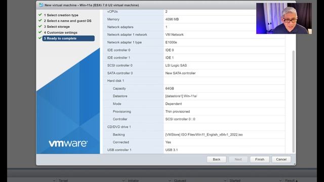
Task: Select the LSI Logic SAS value
Action: 176,65
